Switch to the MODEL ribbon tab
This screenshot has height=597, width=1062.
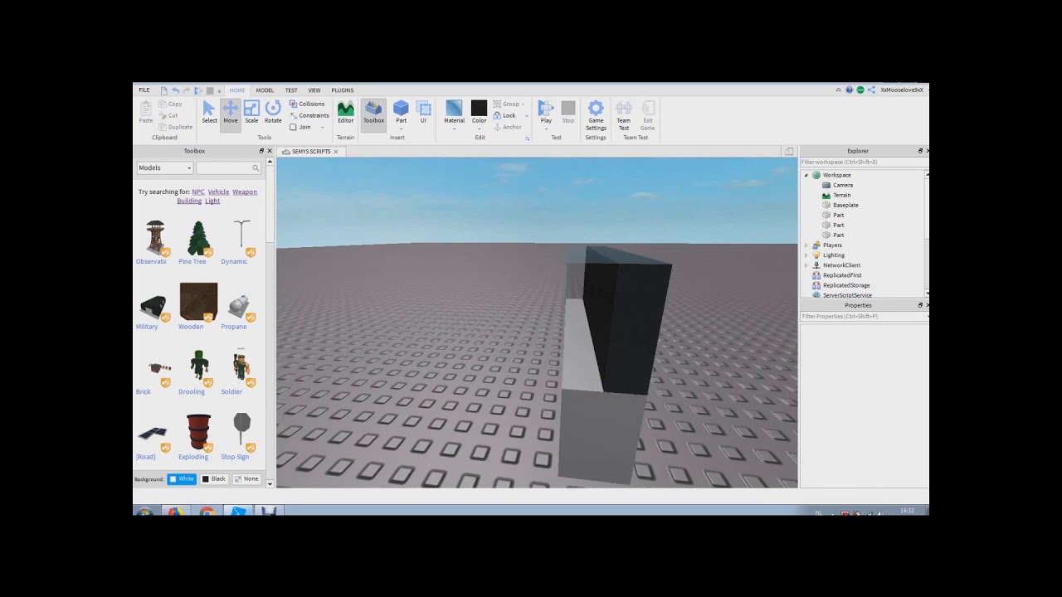pyautogui.click(x=265, y=90)
